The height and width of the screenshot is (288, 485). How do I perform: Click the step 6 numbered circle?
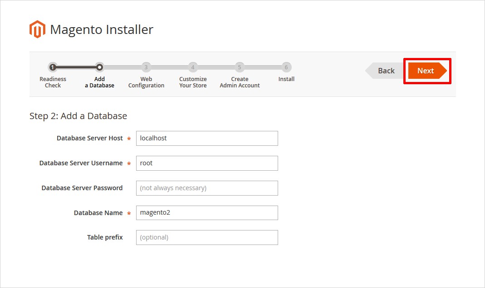(286, 67)
